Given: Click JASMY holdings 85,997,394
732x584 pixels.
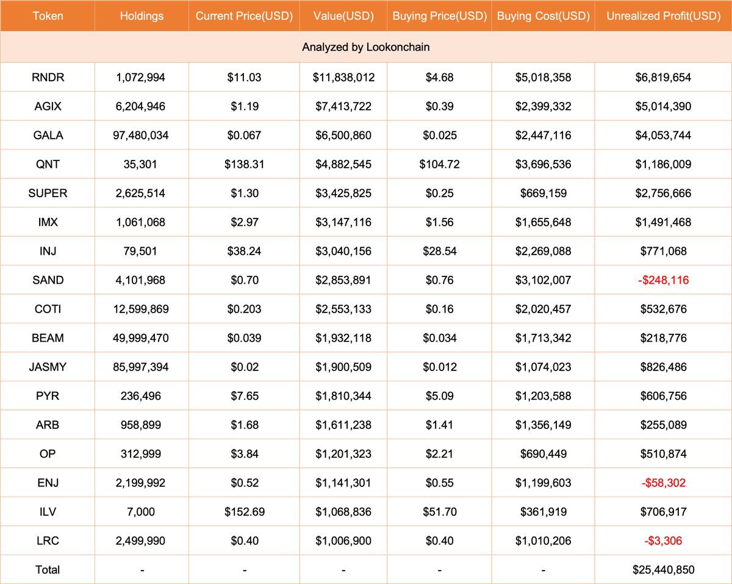Looking at the screenshot, I should [142, 367].
